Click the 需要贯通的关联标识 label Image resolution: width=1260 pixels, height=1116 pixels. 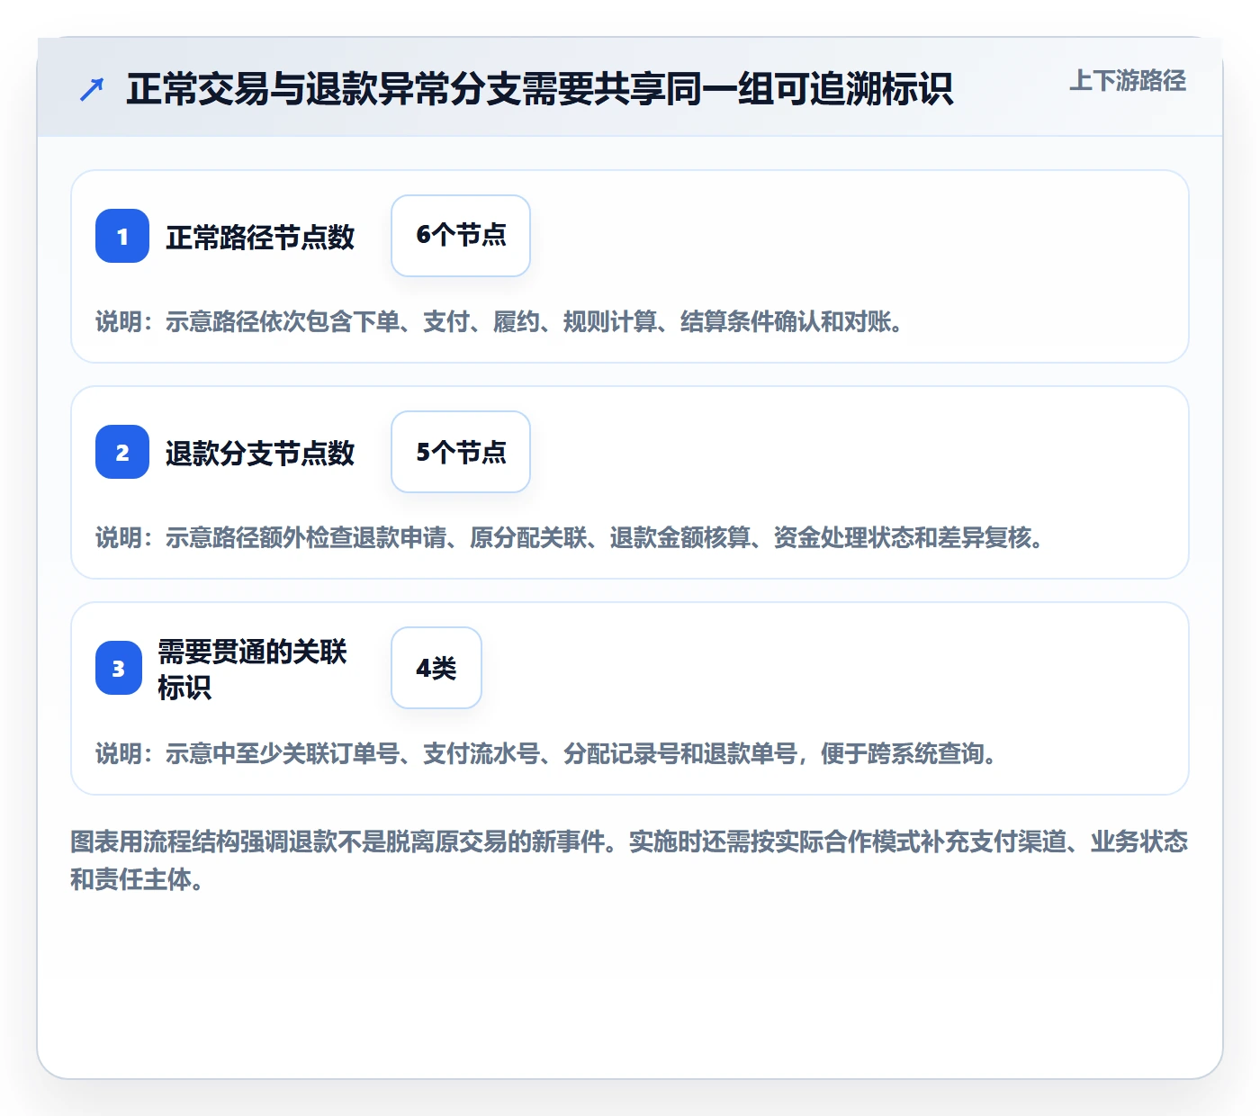pyautogui.click(x=253, y=669)
